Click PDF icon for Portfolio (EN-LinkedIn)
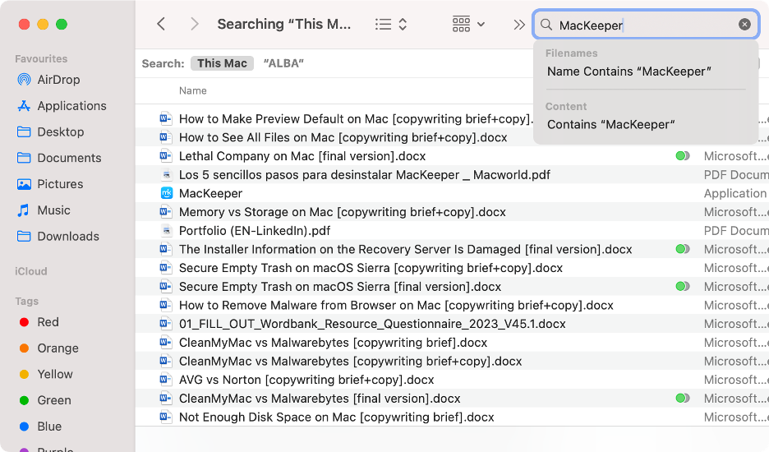Viewport: 769px width, 452px height. [166, 231]
